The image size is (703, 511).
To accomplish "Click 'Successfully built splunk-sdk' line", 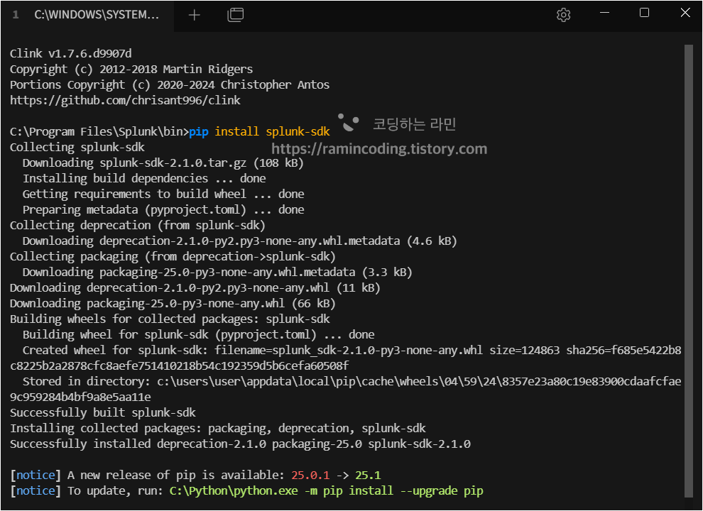I will [103, 412].
